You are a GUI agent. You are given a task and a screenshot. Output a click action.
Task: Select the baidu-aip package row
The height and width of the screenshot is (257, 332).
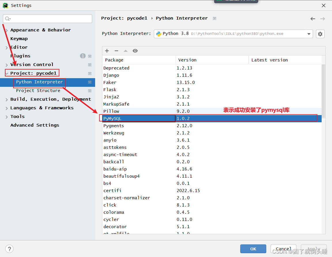(212, 169)
